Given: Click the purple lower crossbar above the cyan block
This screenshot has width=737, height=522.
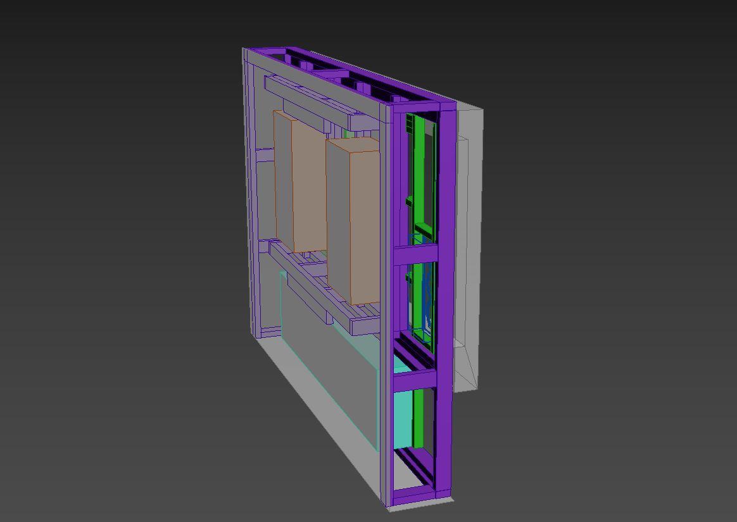Looking at the screenshot, I should click(x=415, y=379).
